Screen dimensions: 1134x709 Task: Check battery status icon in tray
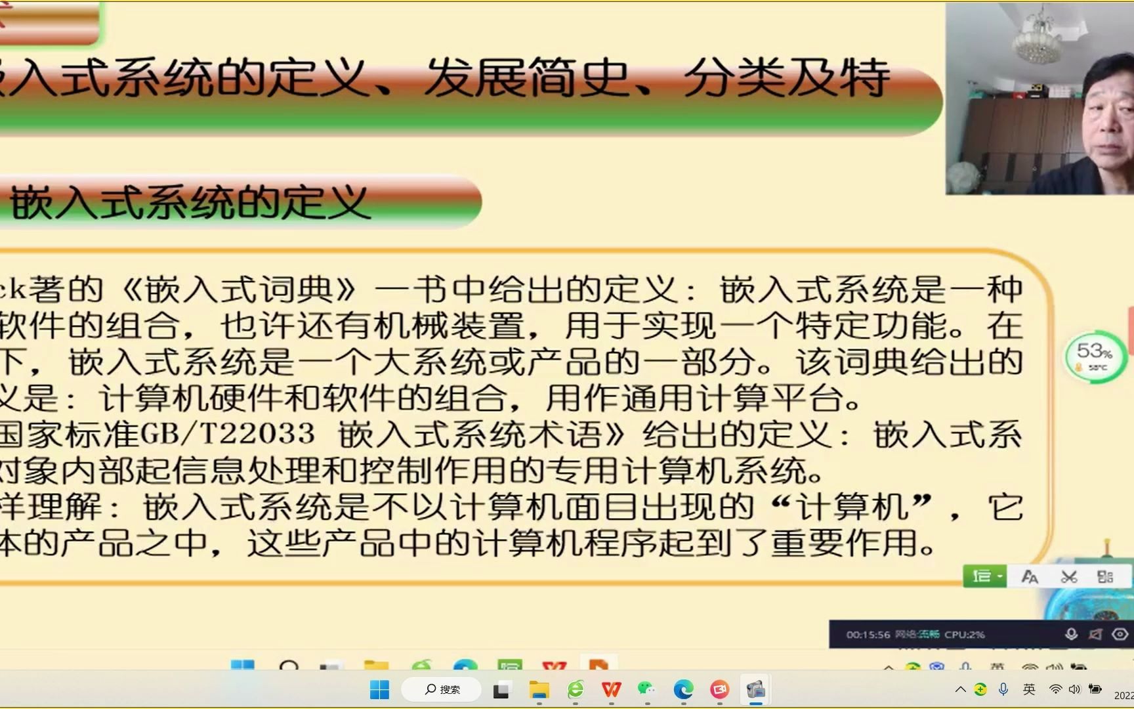pyautogui.click(x=1095, y=689)
